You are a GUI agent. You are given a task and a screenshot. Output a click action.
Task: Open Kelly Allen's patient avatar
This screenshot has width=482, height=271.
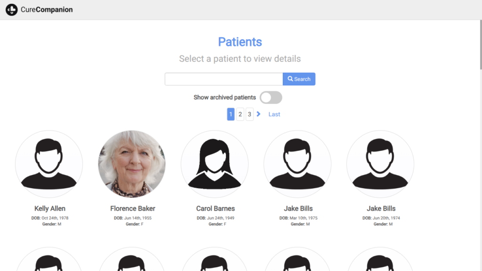click(x=49, y=164)
